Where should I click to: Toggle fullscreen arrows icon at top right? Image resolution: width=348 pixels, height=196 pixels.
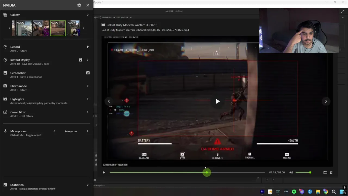[343, 11]
